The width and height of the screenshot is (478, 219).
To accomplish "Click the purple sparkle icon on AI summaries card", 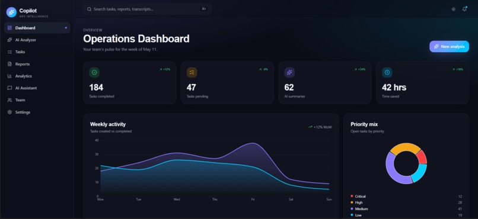I will tap(289, 72).
